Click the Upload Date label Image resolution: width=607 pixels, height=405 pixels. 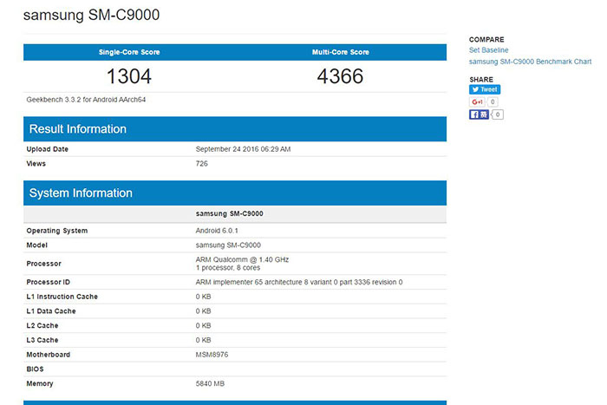[47, 149]
